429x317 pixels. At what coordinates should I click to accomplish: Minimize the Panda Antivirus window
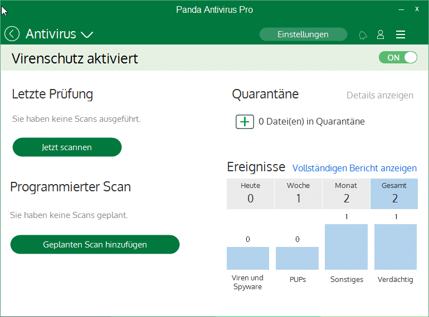[400, 9]
